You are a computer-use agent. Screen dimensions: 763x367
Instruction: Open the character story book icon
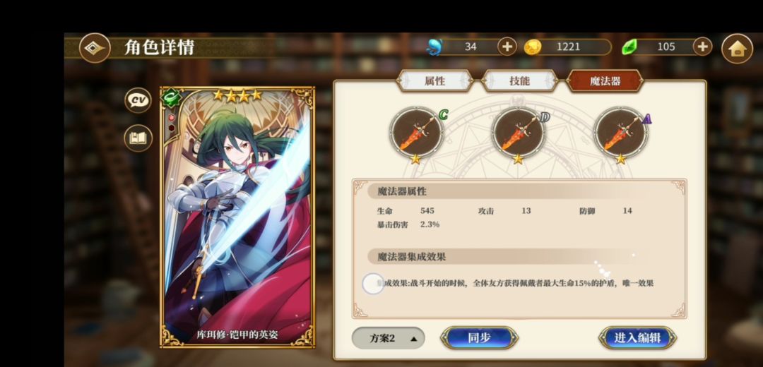(x=138, y=138)
